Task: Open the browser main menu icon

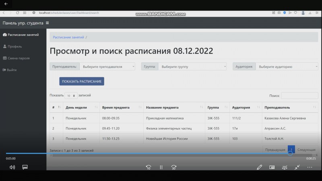Action: point(317,13)
